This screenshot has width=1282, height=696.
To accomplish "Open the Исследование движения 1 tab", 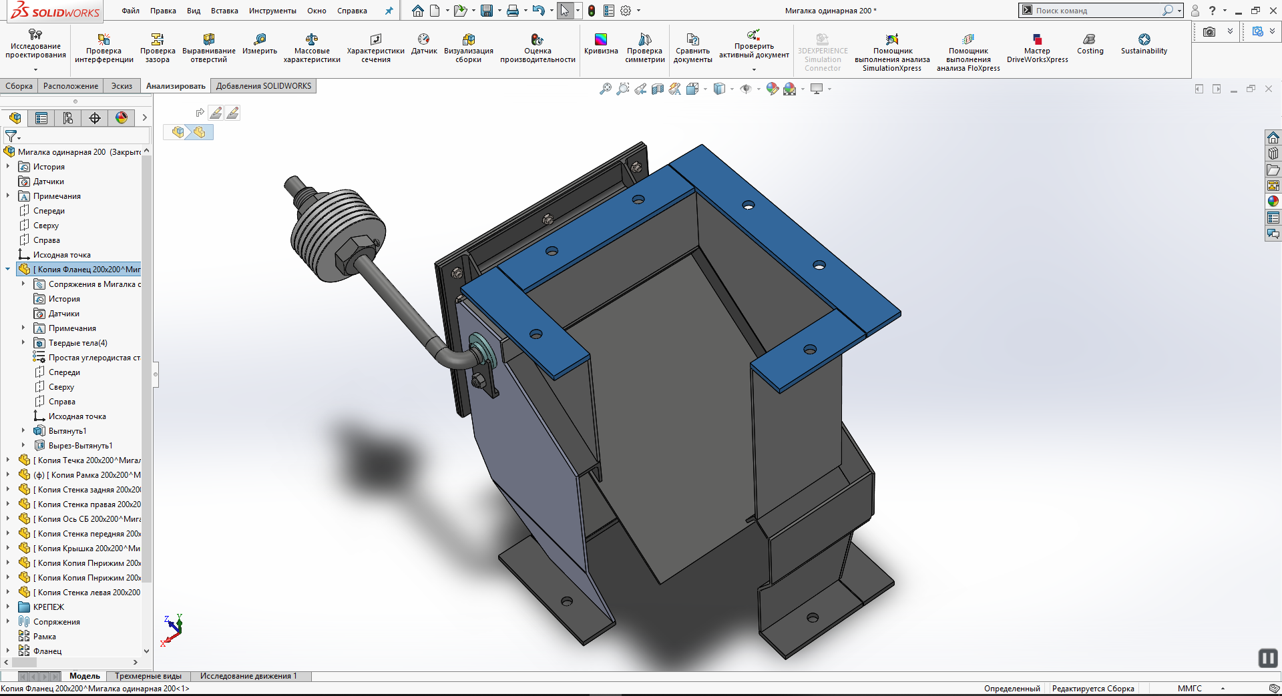I will (x=248, y=676).
